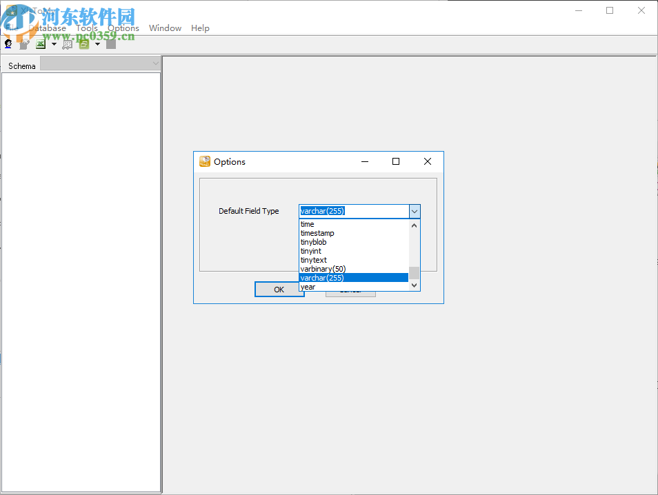Click the OK button in the Options dialog

click(279, 289)
